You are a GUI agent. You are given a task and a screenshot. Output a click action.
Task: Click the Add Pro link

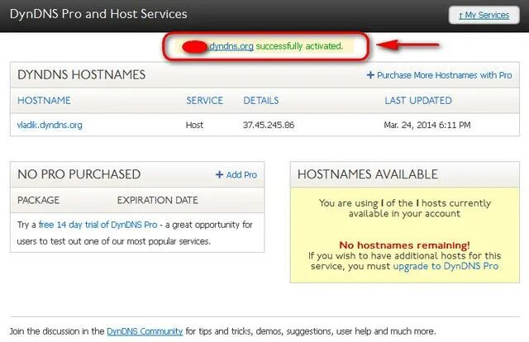pos(241,174)
